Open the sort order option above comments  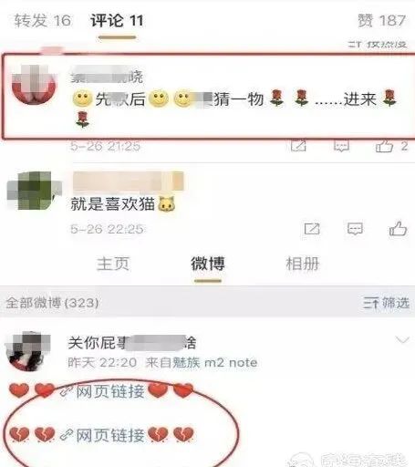(377, 45)
